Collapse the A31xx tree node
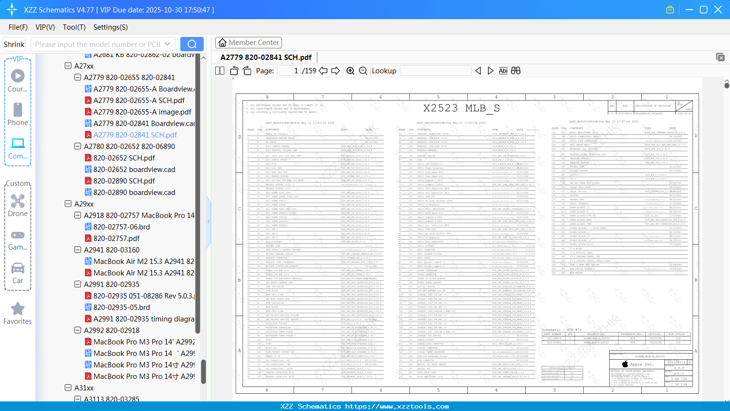 [68, 388]
